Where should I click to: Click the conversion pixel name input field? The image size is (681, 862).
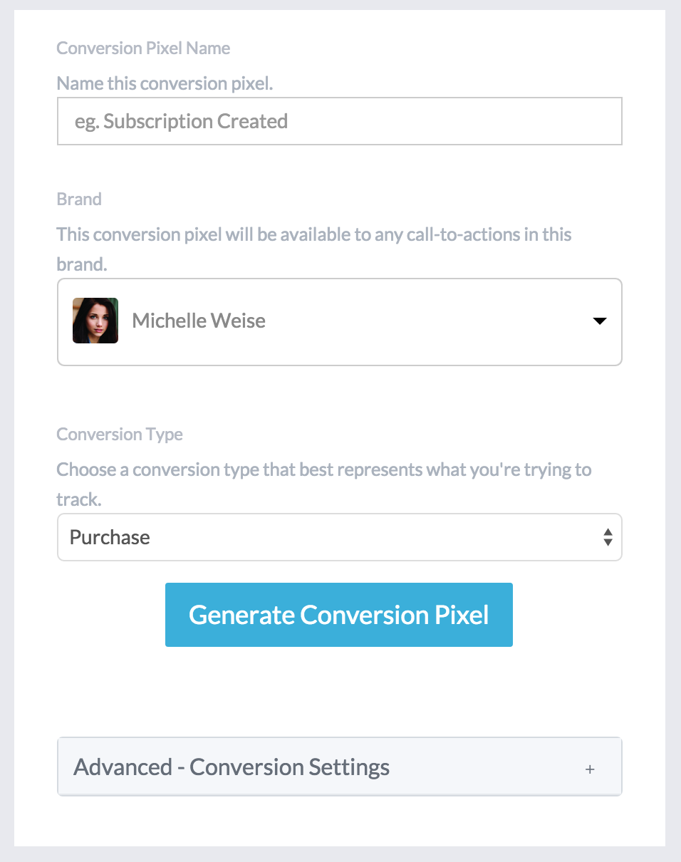(339, 121)
